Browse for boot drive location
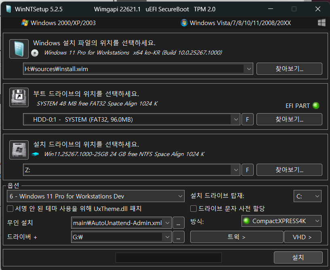 289,119
